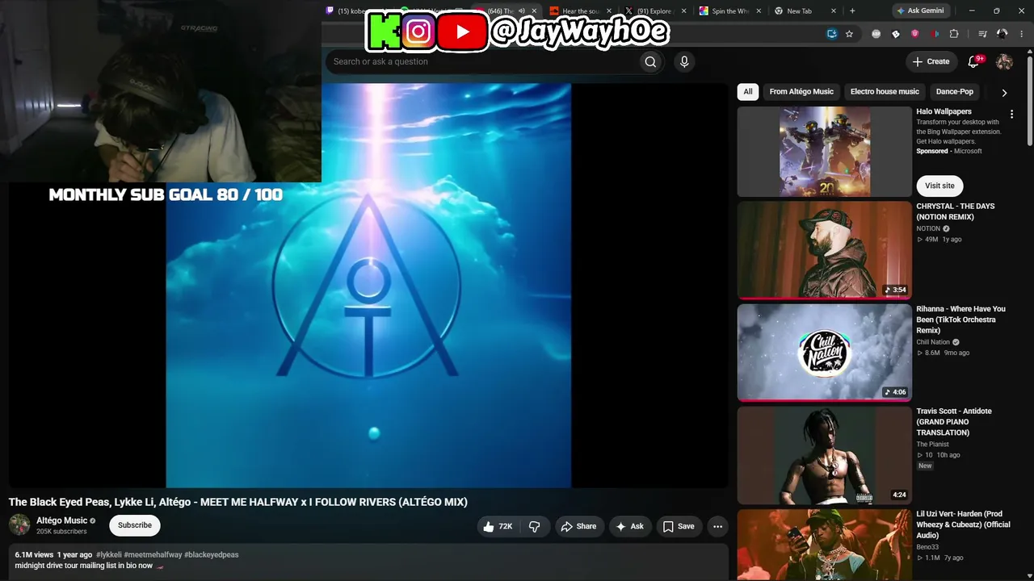Dislike the video with the thumbs-down icon
Viewport: 1034px width, 581px height.
535,526
